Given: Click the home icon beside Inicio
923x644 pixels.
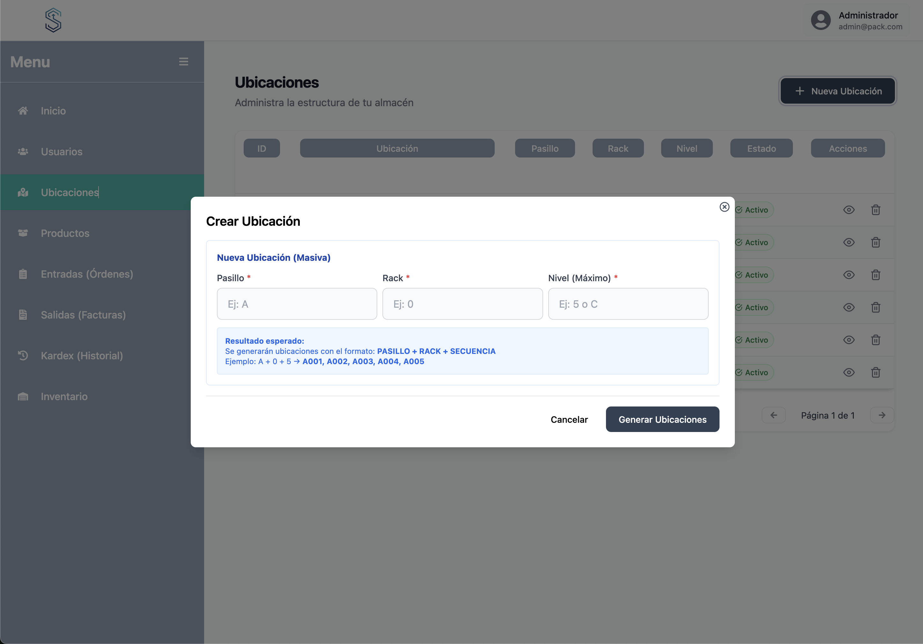Looking at the screenshot, I should tap(23, 111).
